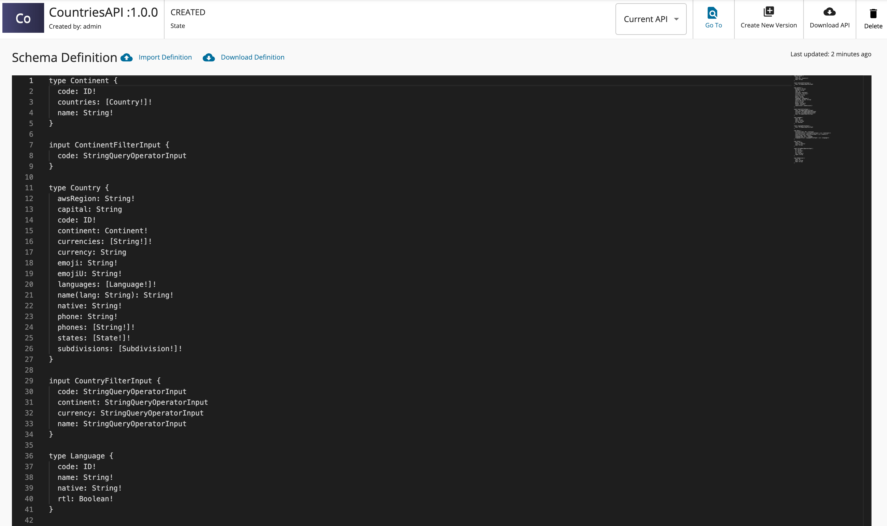This screenshot has width=887, height=526.
Task: Click on input CountryFilterInput line
Action: [105, 381]
